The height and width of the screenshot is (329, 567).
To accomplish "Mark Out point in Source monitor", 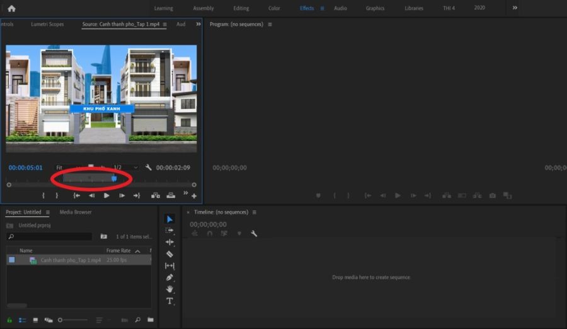I will pos(57,195).
